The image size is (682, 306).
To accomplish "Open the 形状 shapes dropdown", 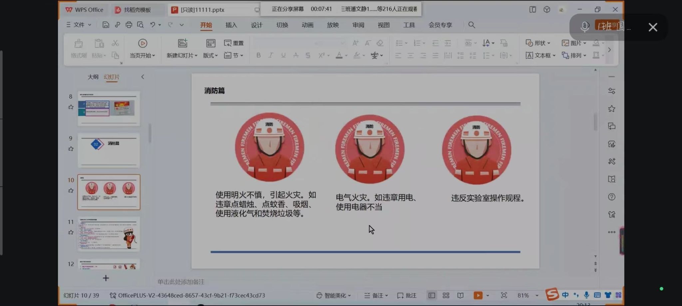I will click(x=538, y=43).
